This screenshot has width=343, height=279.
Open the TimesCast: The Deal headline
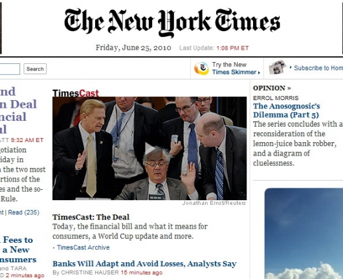[91, 217]
